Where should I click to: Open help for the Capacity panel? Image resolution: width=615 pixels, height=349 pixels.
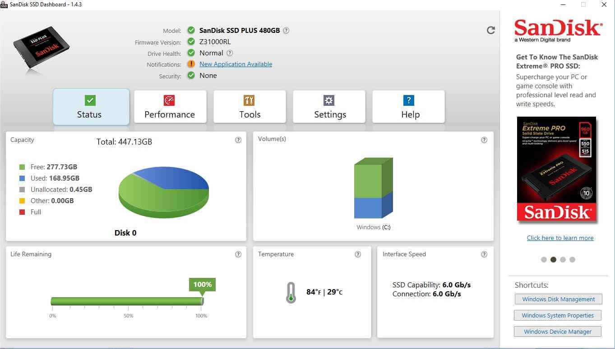[x=238, y=140]
